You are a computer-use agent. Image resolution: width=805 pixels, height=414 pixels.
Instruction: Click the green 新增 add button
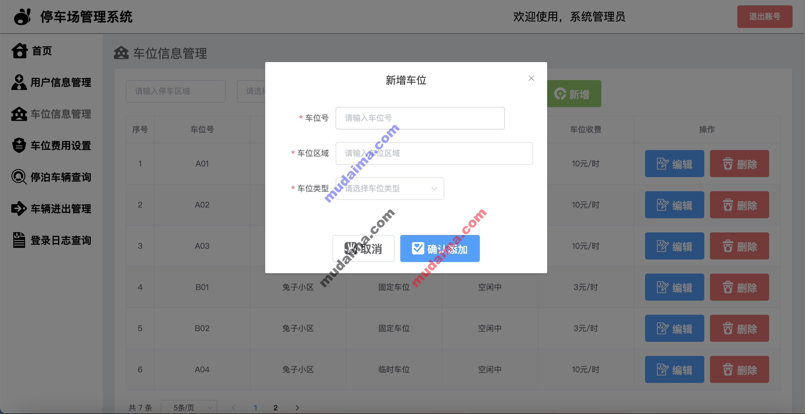click(x=574, y=94)
